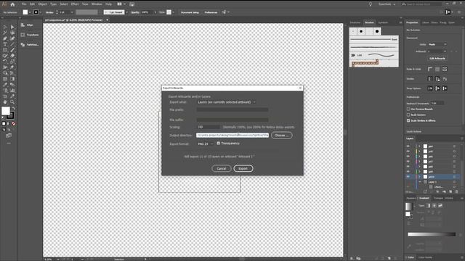Screen dimensions: 465x261
Task: Click the gradient slider bar in Gradient panel
Action: (x=432, y=234)
